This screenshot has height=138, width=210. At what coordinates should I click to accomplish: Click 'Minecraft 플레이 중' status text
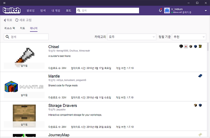click(x=182, y=12)
